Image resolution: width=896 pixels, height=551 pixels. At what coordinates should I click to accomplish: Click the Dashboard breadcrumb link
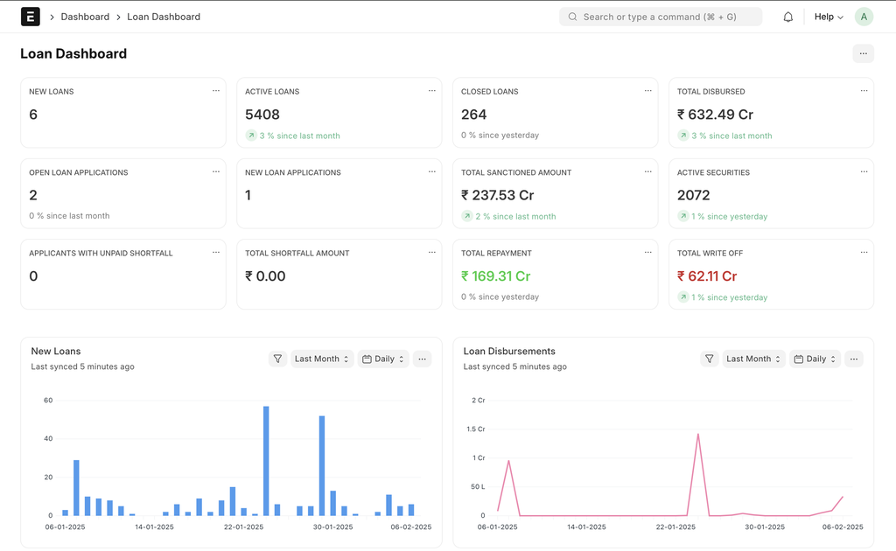[x=85, y=16]
